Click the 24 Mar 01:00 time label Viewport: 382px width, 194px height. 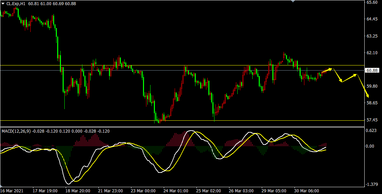point(176,191)
